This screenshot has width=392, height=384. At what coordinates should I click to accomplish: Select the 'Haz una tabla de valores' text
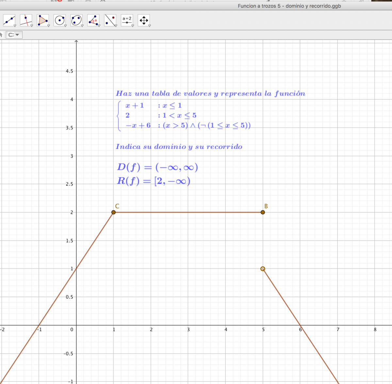point(210,94)
